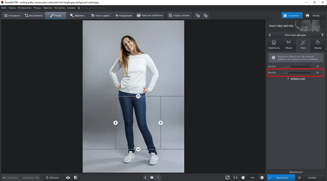Click the Ширина slider handle
This screenshot has width=327, height=181.
[286, 73]
